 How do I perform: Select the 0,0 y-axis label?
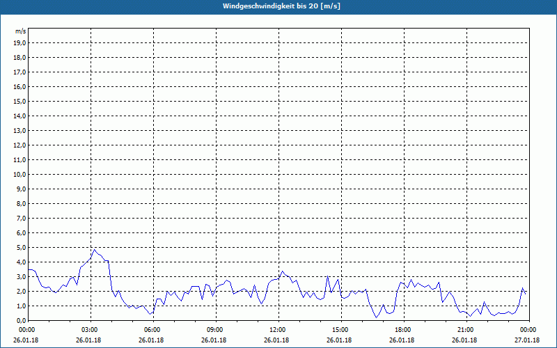click(22, 320)
